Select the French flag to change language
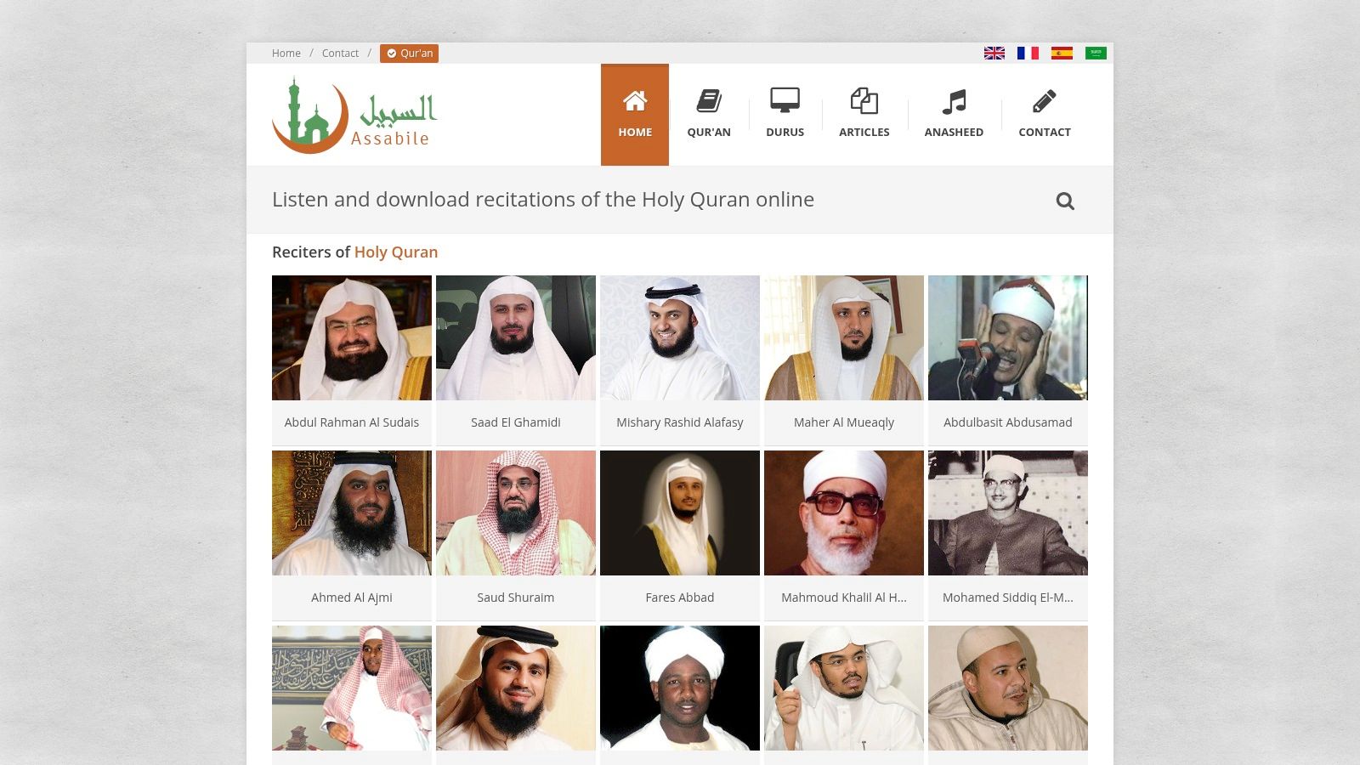The height and width of the screenshot is (765, 1360). [x=1027, y=53]
